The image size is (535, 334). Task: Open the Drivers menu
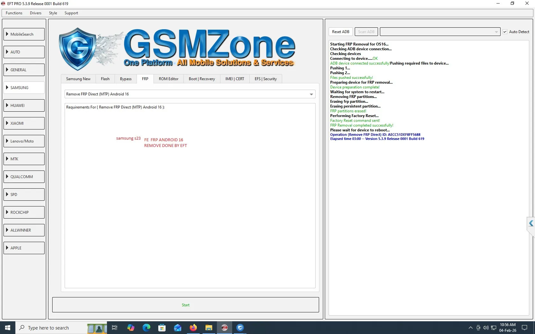pos(36,13)
